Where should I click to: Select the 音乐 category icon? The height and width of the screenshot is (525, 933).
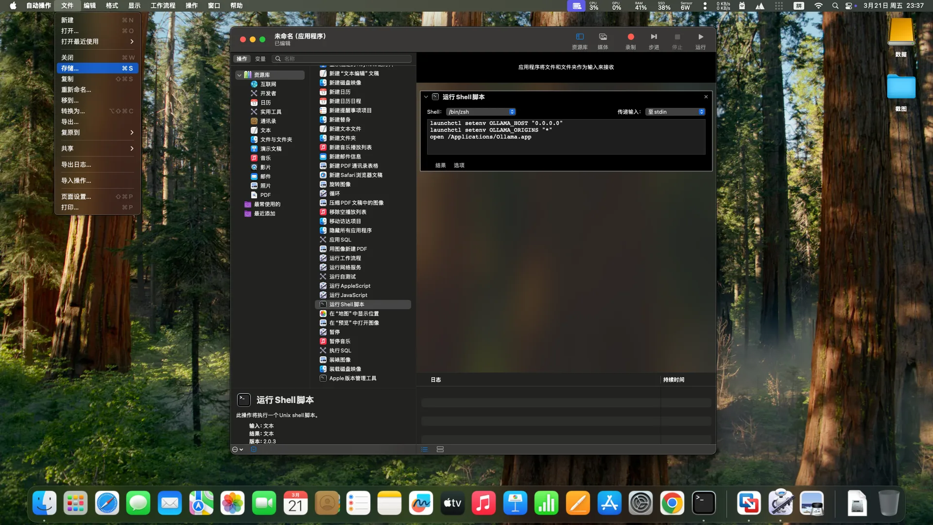(x=254, y=158)
